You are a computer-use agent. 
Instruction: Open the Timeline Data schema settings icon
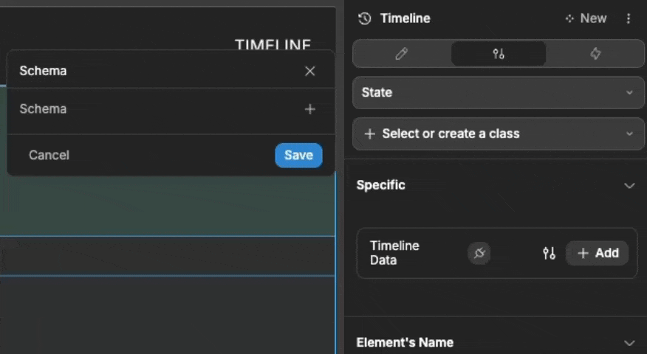[x=549, y=253]
